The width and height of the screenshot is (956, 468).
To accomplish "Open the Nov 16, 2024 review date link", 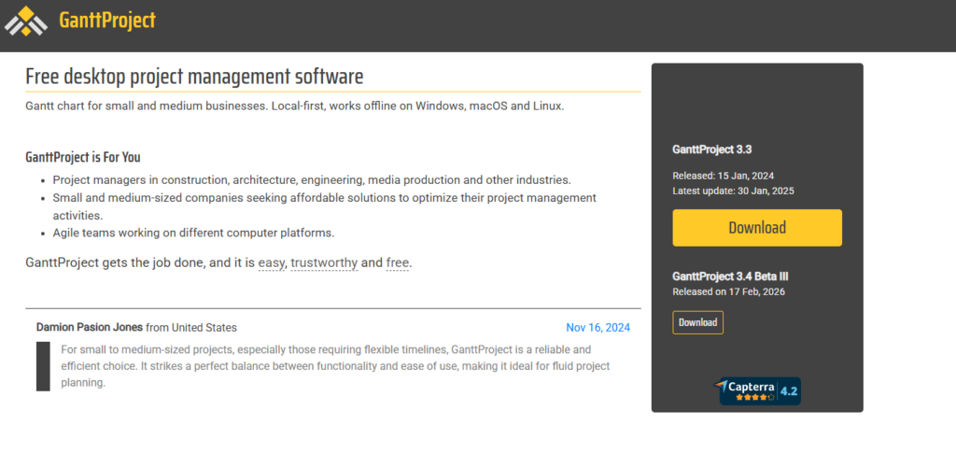I will [598, 328].
